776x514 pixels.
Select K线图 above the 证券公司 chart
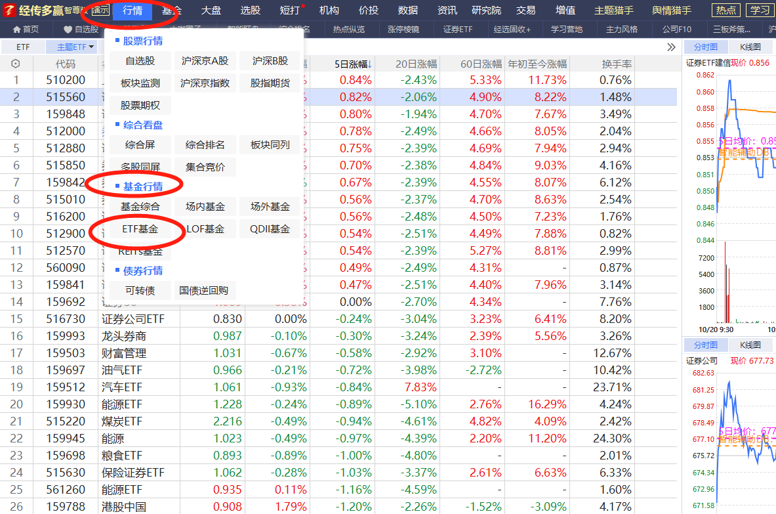pyautogui.click(x=750, y=345)
